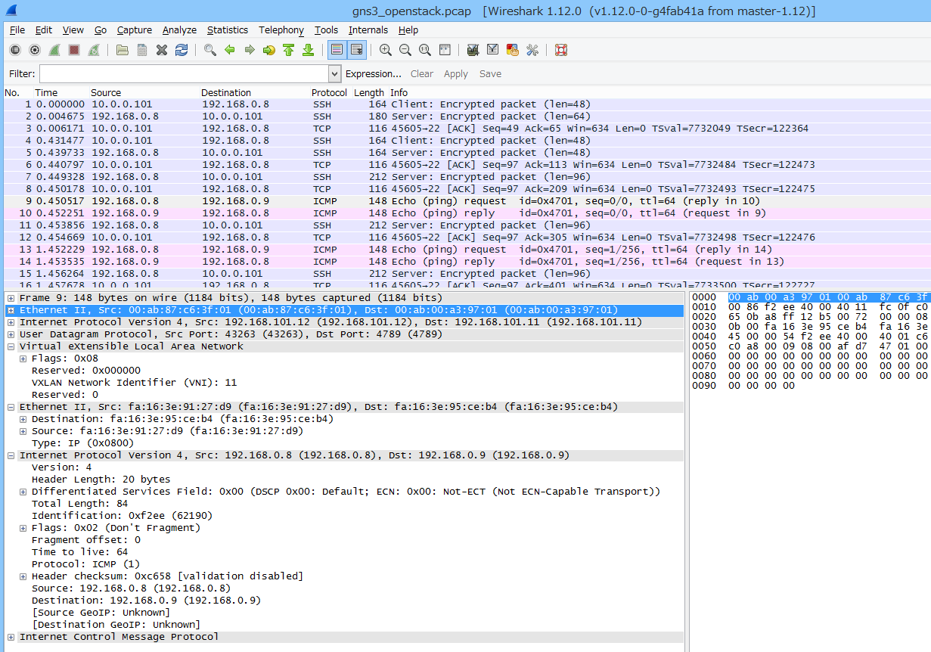Open the filter history dropdown
Screen dimensions: 931x652
click(334, 73)
